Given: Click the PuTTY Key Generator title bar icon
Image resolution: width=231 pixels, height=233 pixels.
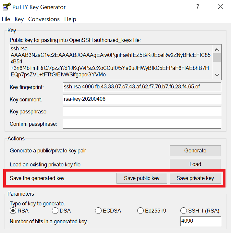Looking at the screenshot, I should point(6,7).
